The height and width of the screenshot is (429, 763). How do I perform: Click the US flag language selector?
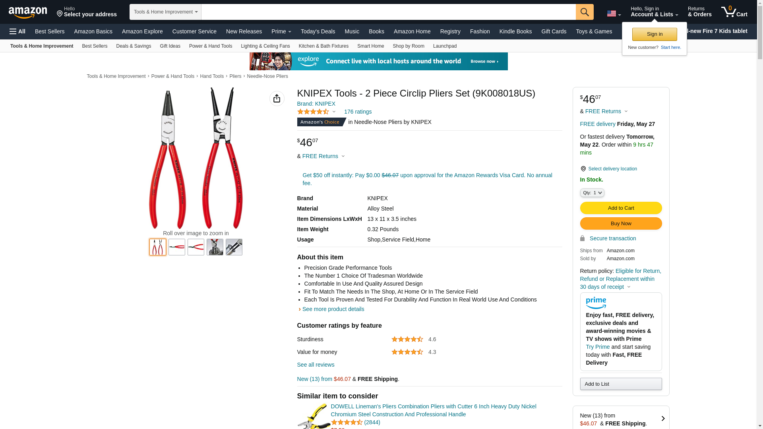click(x=614, y=14)
